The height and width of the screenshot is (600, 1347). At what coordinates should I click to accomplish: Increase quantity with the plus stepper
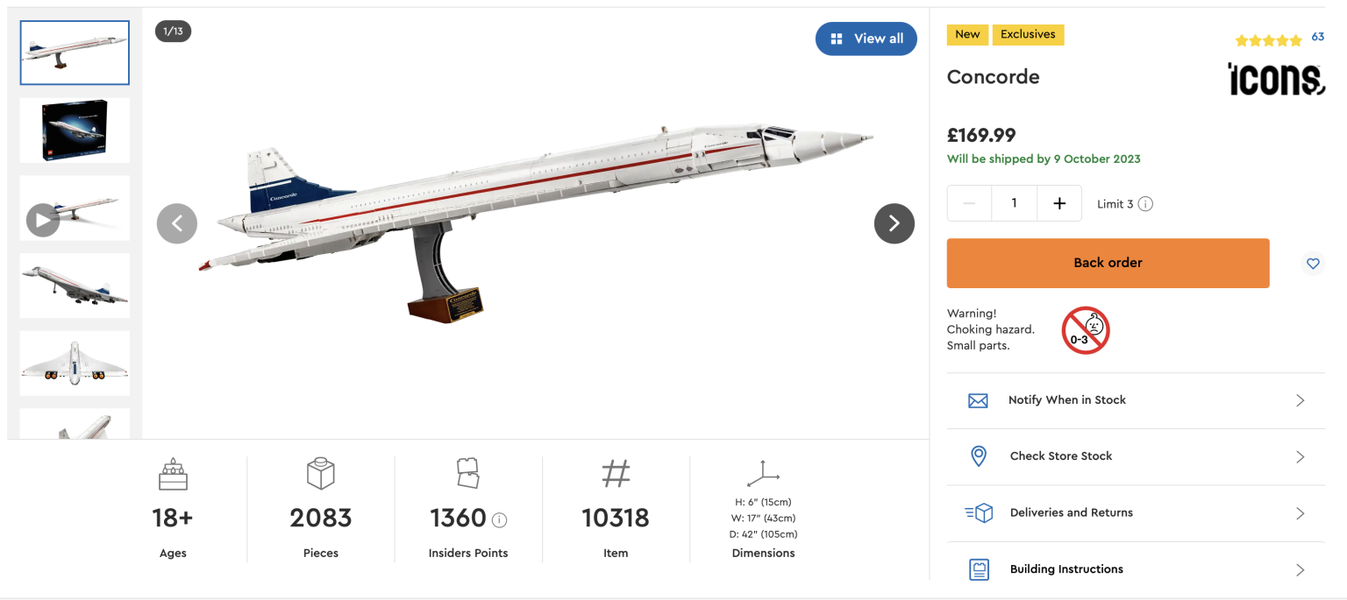[x=1059, y=202]
